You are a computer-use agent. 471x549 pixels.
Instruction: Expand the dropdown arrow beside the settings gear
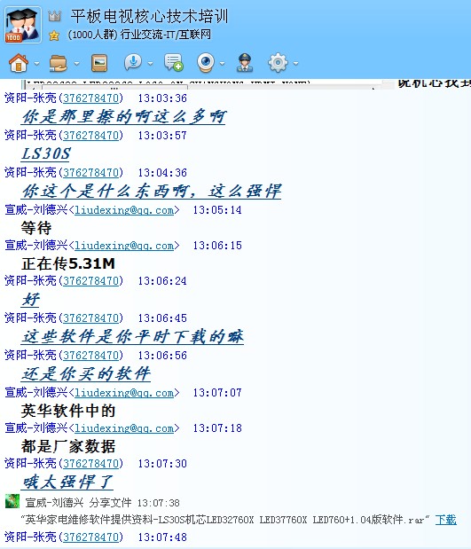[296, 64]
